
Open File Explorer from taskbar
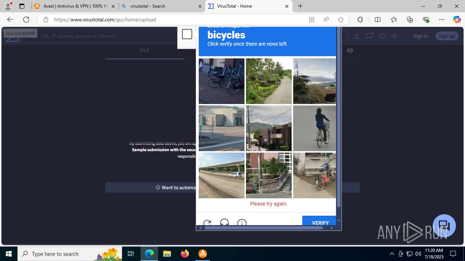(167, 254)
